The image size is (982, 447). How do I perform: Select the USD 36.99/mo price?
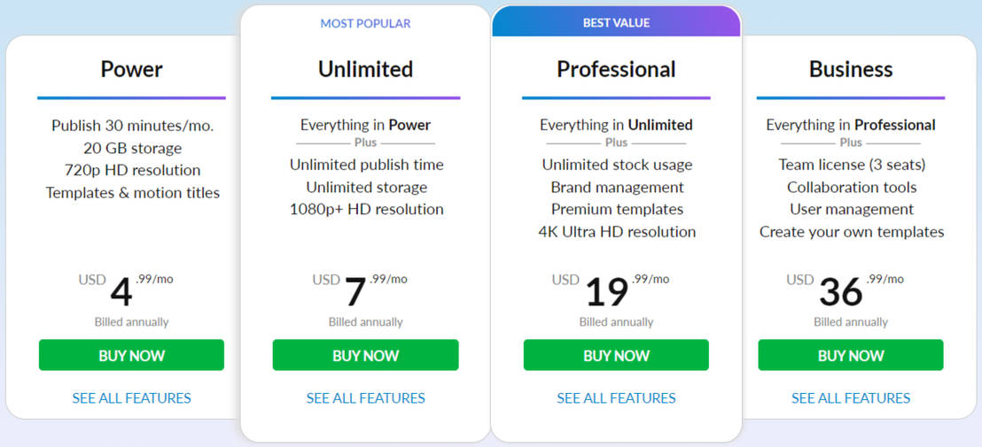pos(844,289)
